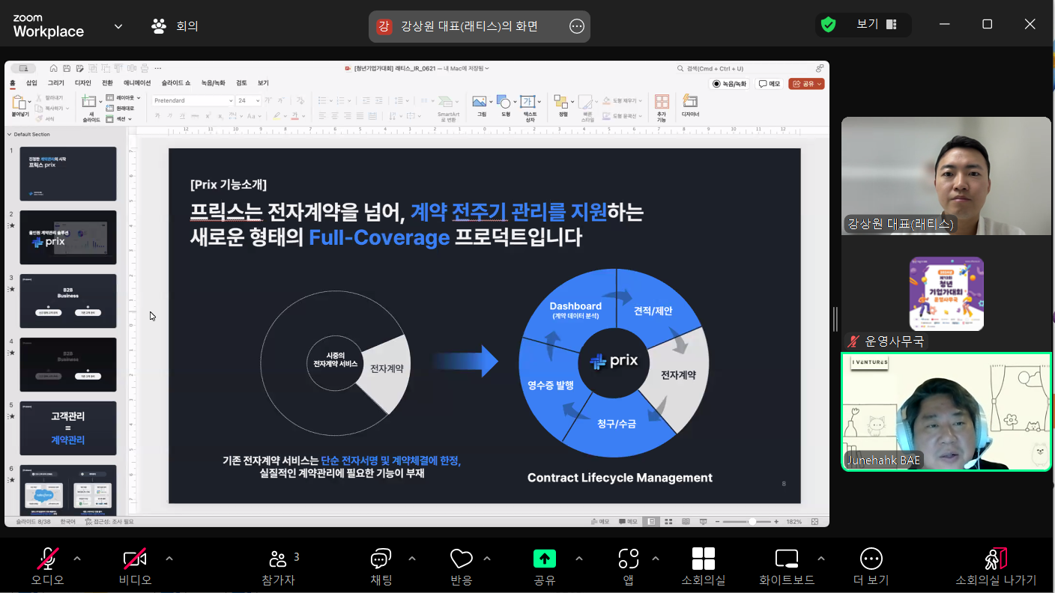Click 접근성: 조사 필요 accessibility status
The image size is (1055, 593).
click(109, 521)
